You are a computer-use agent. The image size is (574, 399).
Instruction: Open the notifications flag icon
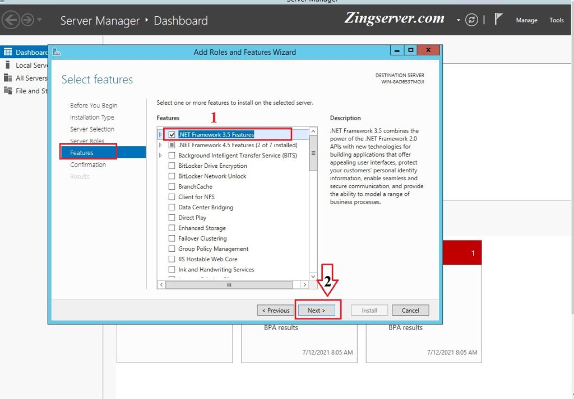pos(498,19)
